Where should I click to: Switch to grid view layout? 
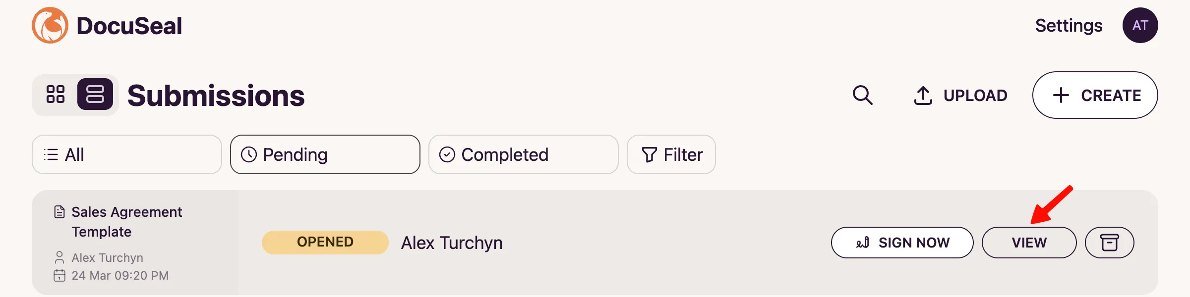[x=56, y=94]
